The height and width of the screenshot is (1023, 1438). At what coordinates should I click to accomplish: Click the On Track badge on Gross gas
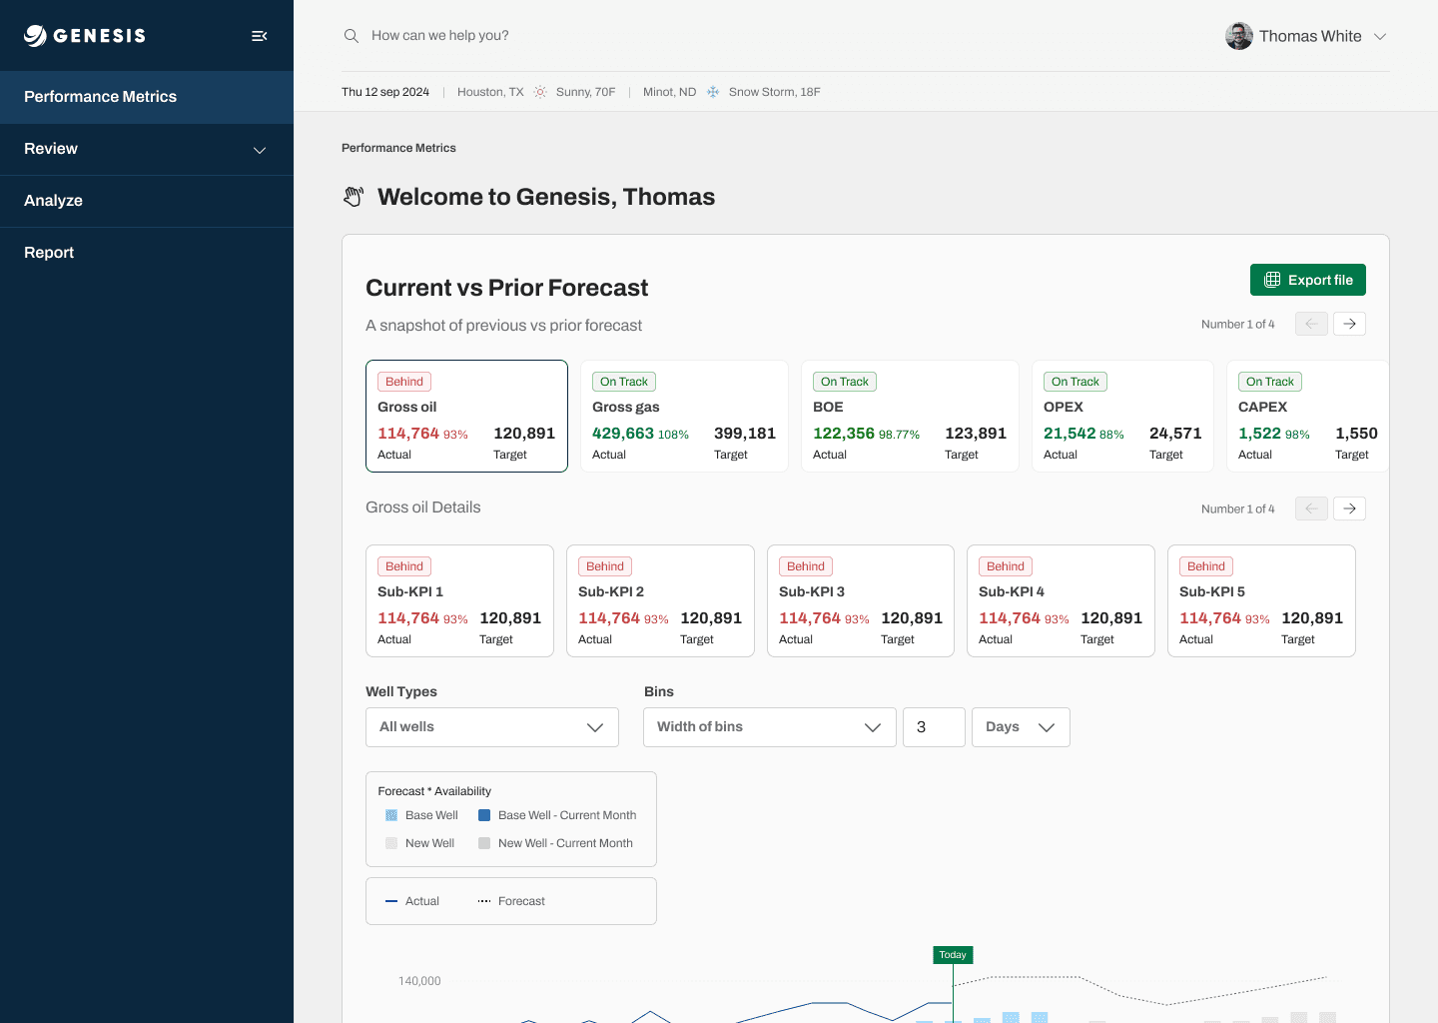pyautogui.click(x=624, y=382)
